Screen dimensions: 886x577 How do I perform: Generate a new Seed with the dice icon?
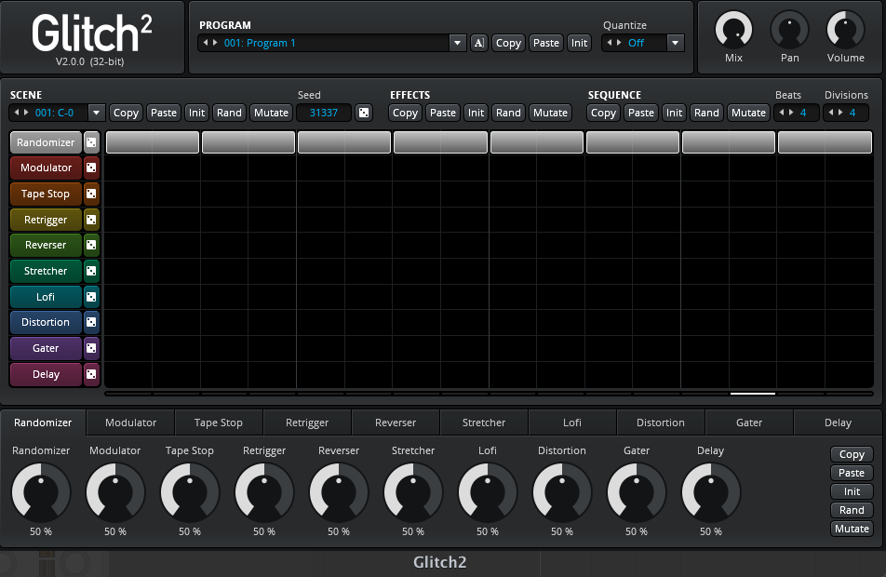(x=364, y=113)
